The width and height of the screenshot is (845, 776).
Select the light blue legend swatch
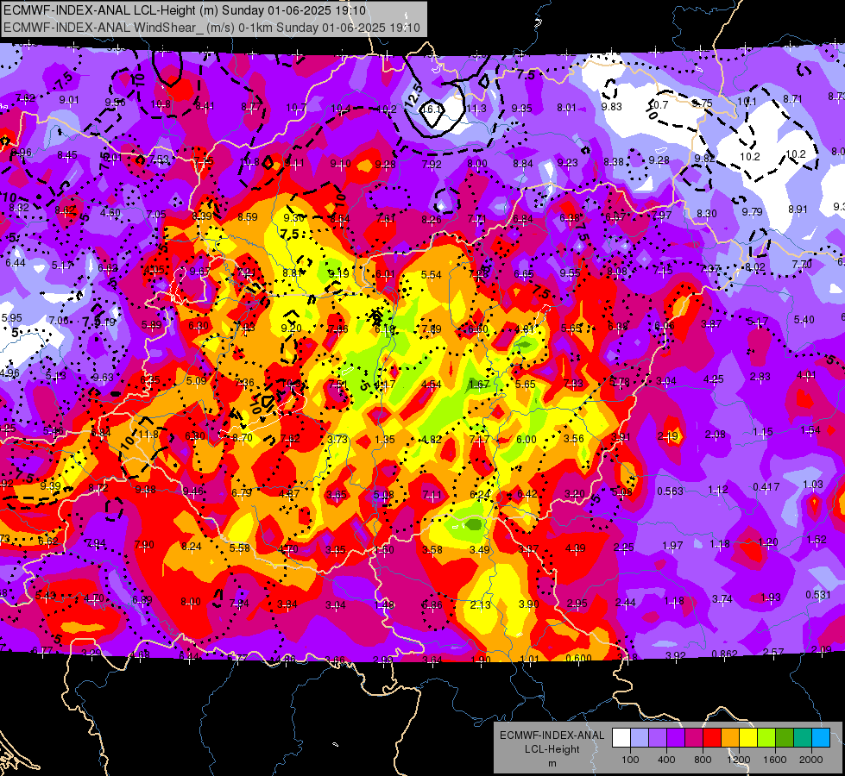640,738
